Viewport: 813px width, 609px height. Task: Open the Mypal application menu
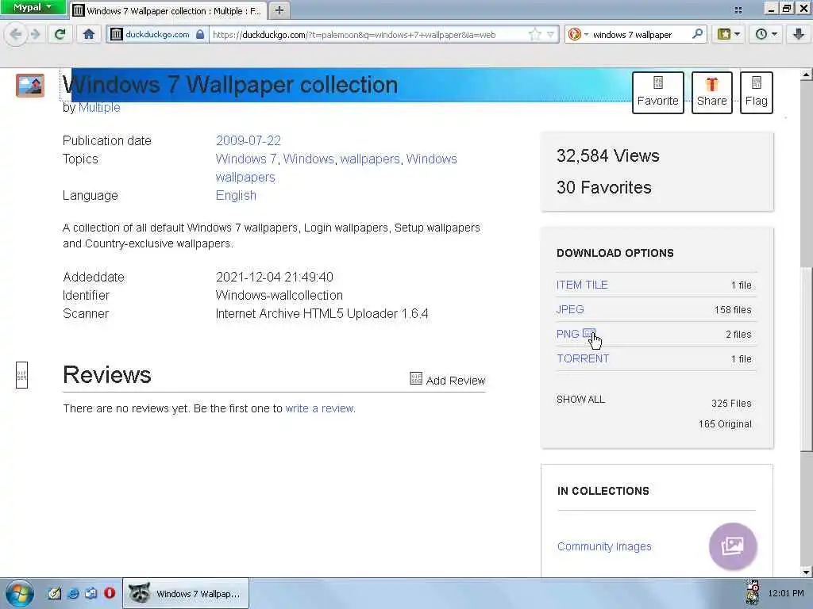[33, 8]
